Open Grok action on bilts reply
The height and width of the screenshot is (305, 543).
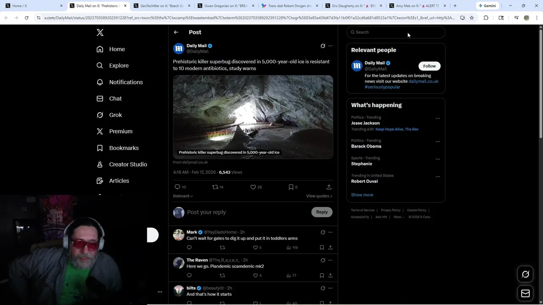point(323,288)
